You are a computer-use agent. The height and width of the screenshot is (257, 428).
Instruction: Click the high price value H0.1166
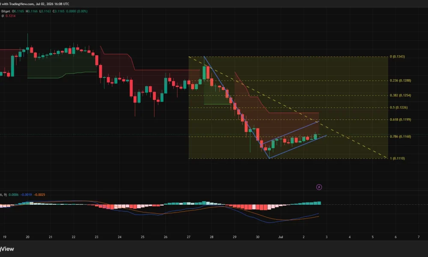coord(32,11)
